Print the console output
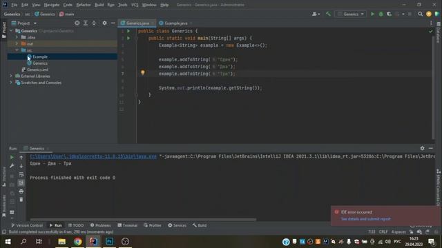Image resolution: width=442 pixels, height=248 pixels. point(21,192)
